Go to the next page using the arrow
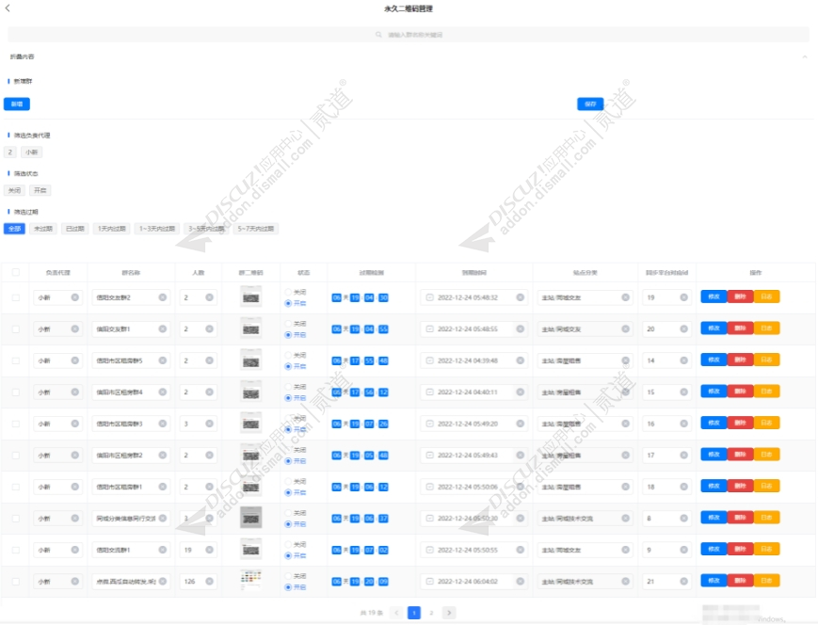The width and height of the screenshot is (818, 625). coord(449,613)
